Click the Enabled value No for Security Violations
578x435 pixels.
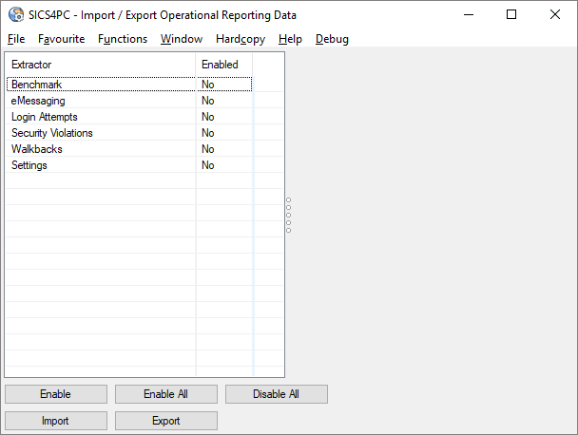point(208,133)
